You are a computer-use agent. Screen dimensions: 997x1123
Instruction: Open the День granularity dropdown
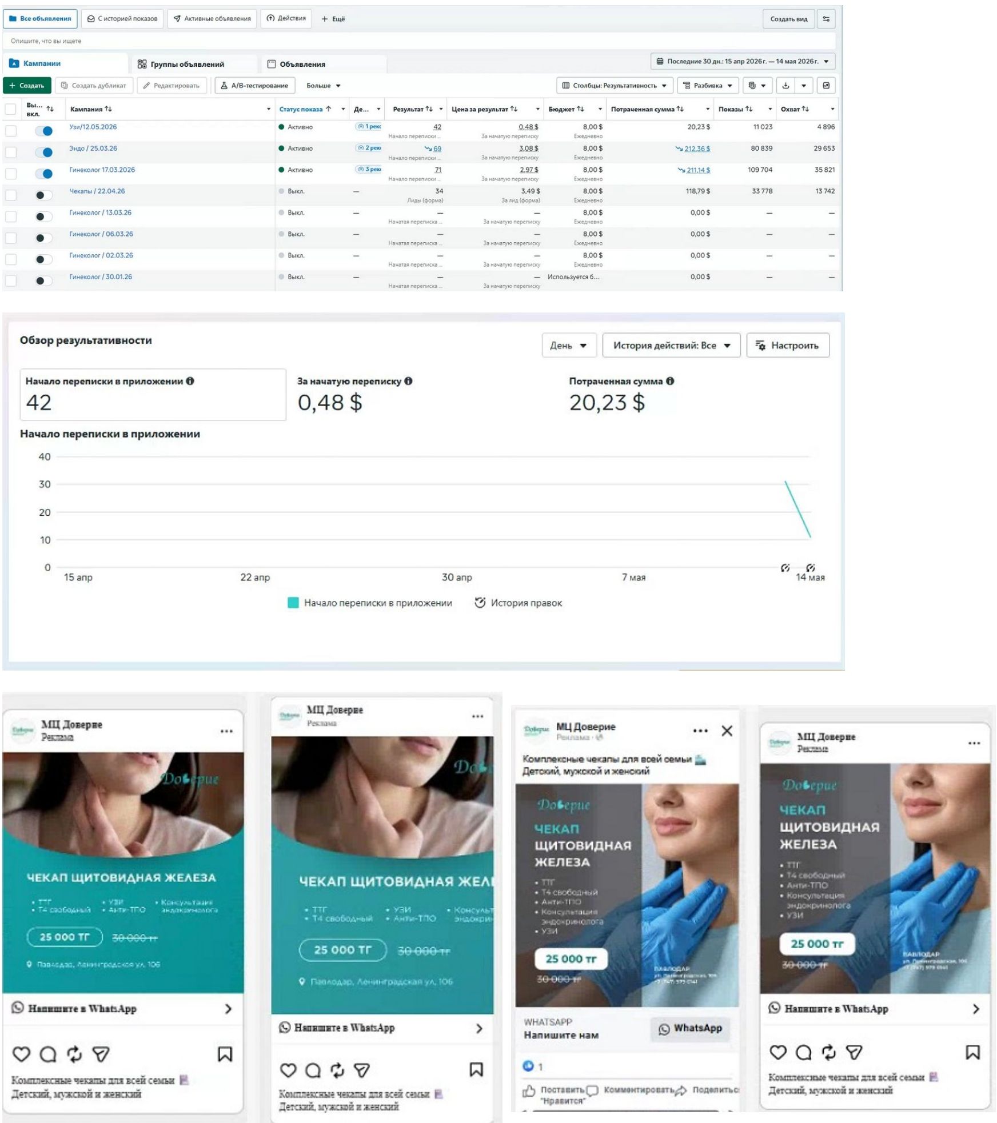(x=569, y=346)
